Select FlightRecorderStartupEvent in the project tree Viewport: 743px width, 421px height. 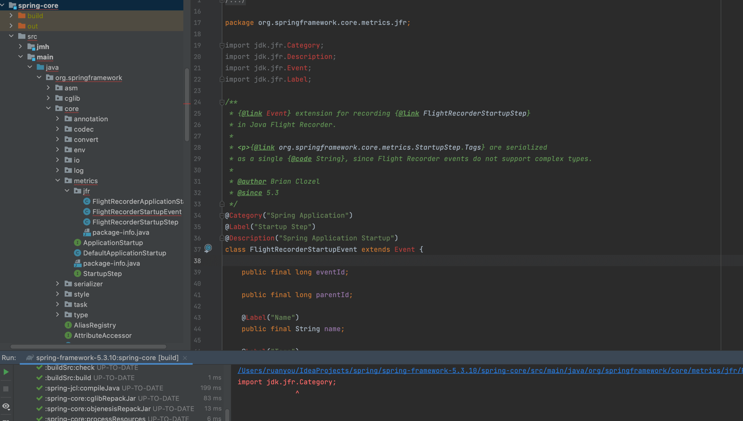click(x=137, y=212)
